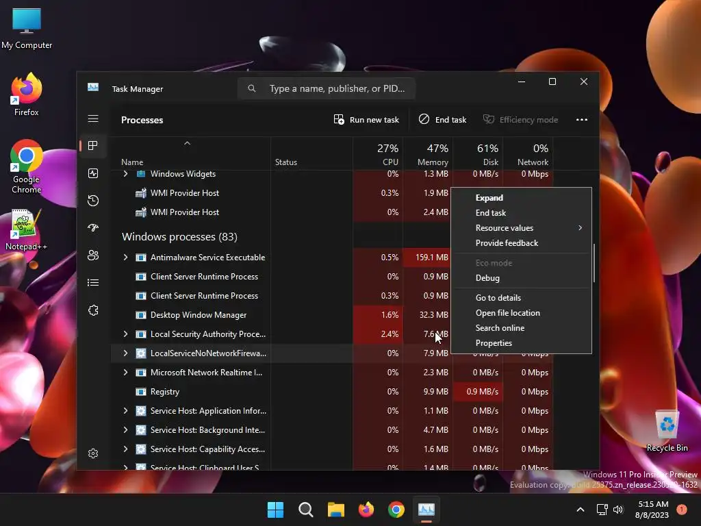Screen dimensions: 701x526
Task: Open the App history sidebar page
Action: click(93, 201)
